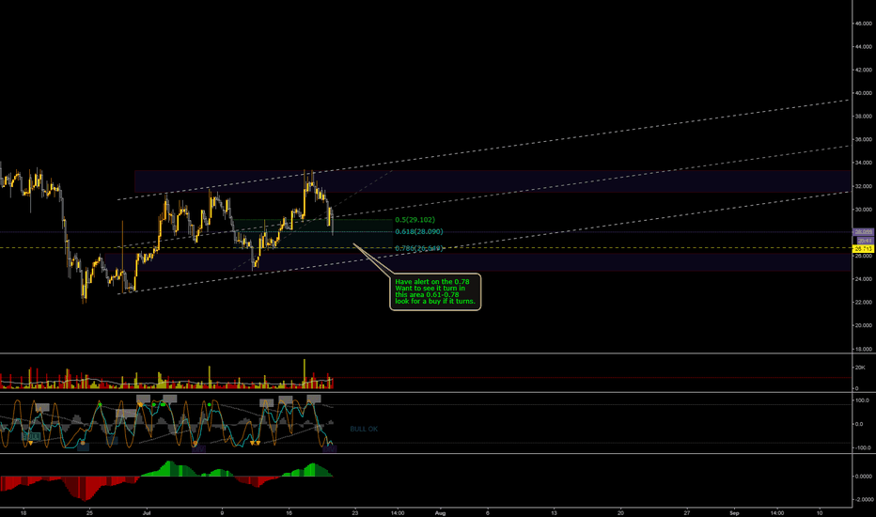Click the 46.000 price axis label
This screenshot has height=517, width=876.
pyautogui.click(x=863, y=23)
